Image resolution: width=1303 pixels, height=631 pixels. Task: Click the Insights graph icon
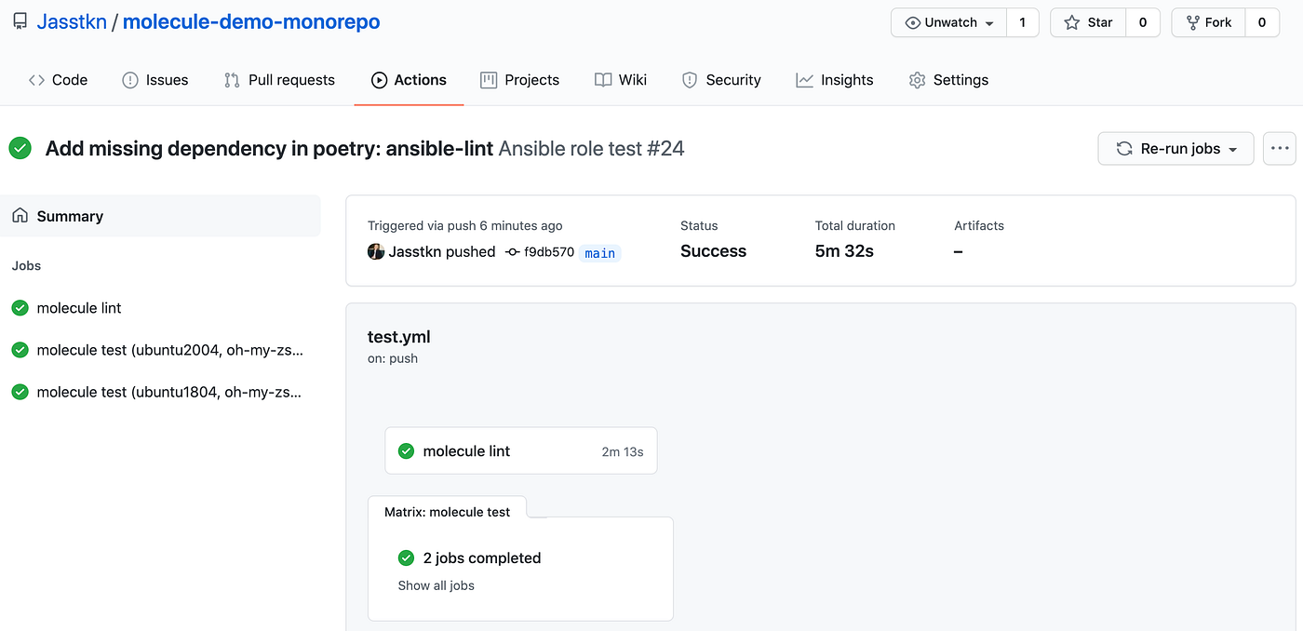pos(803,80)
